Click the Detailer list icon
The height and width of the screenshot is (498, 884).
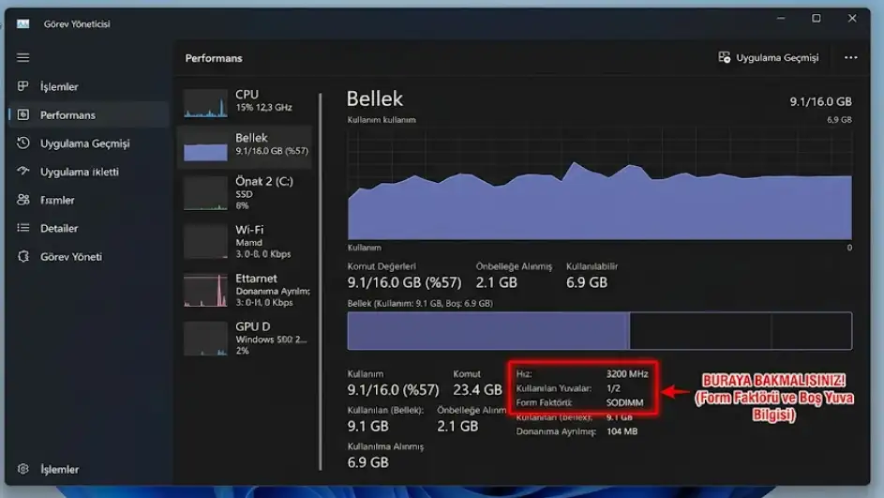[23, 228]
